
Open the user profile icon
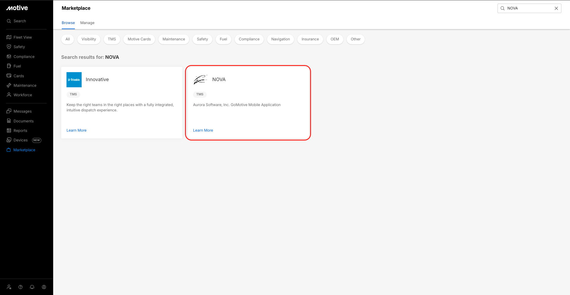tap(44, 287)
